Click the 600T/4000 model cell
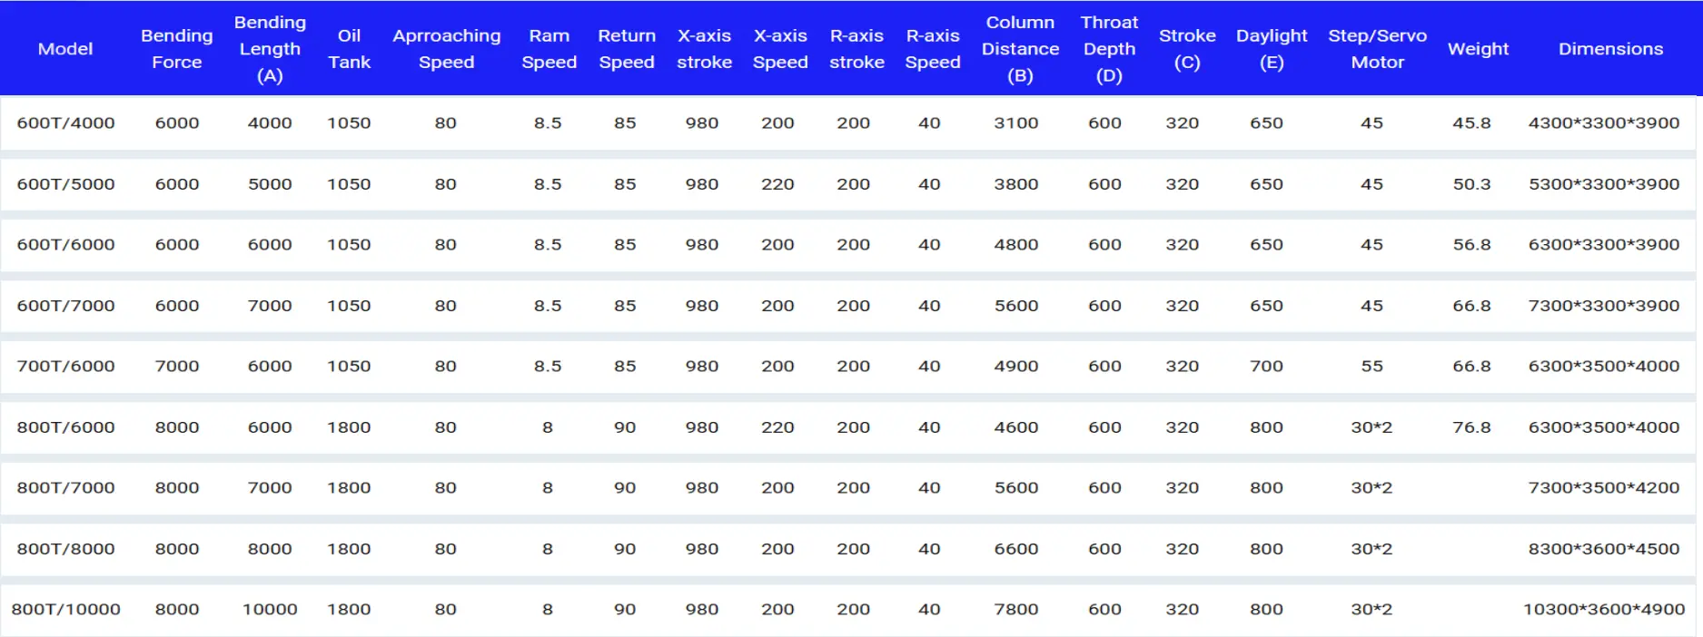The width and height of the screenshot is (1703, 637). coord(66,122)
